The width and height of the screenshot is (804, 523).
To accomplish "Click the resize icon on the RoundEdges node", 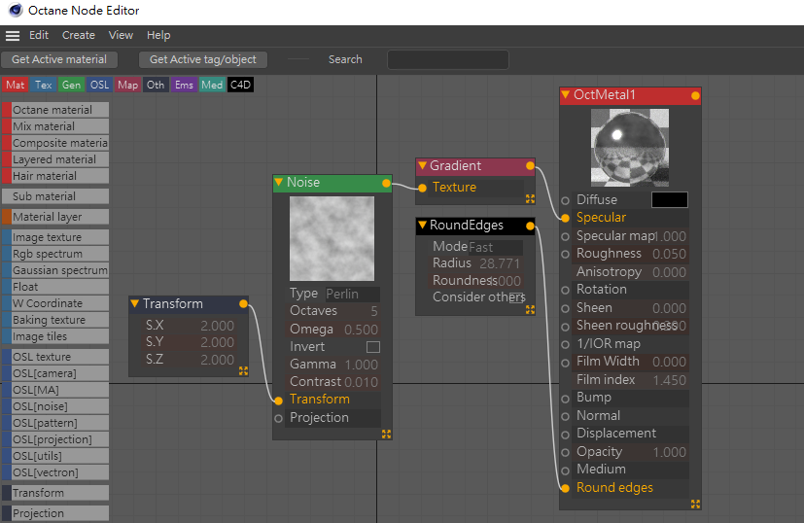I will (x=530, y=310).
